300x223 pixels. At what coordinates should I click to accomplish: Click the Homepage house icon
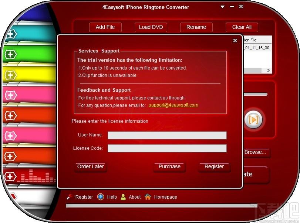(x=148, y=197)
